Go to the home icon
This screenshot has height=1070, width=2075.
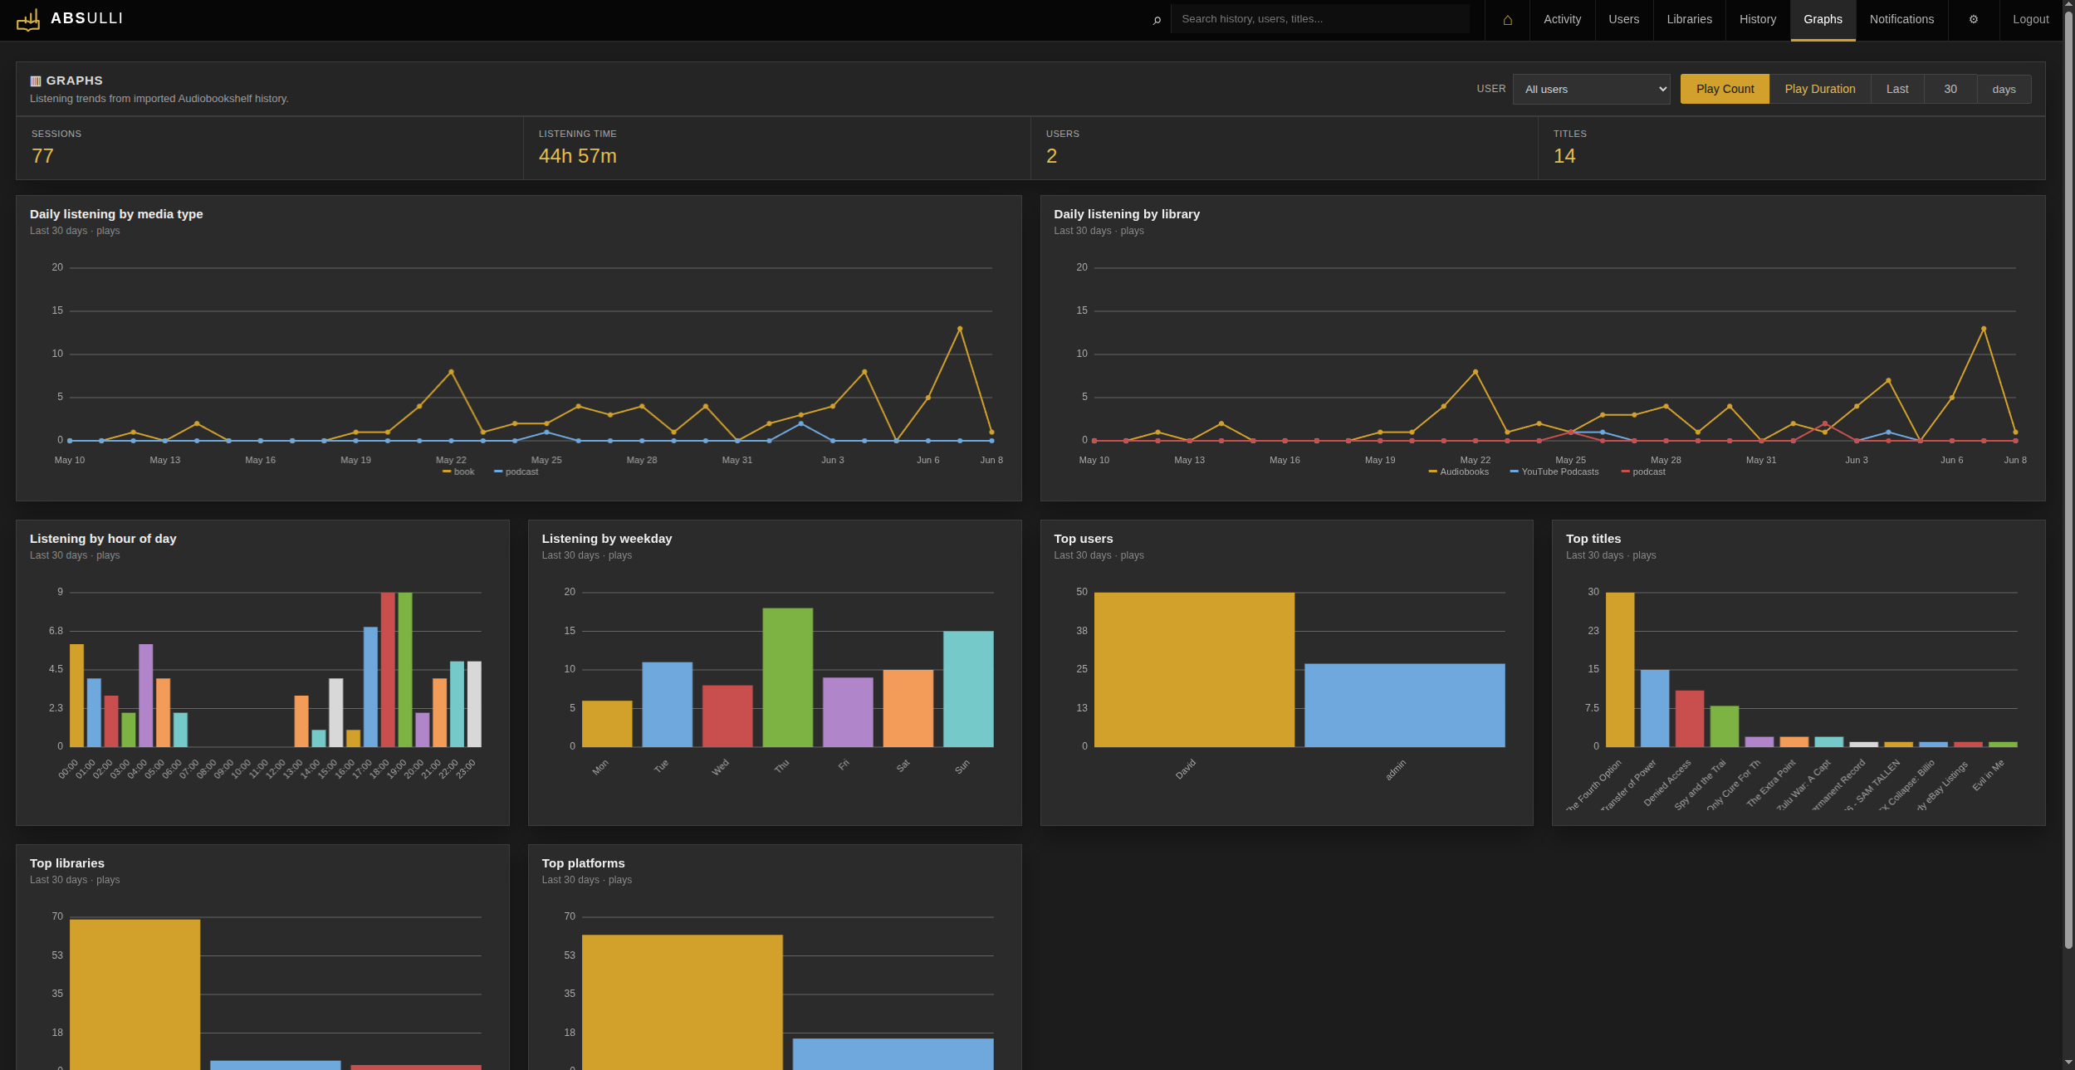[x=1507, y=20]
